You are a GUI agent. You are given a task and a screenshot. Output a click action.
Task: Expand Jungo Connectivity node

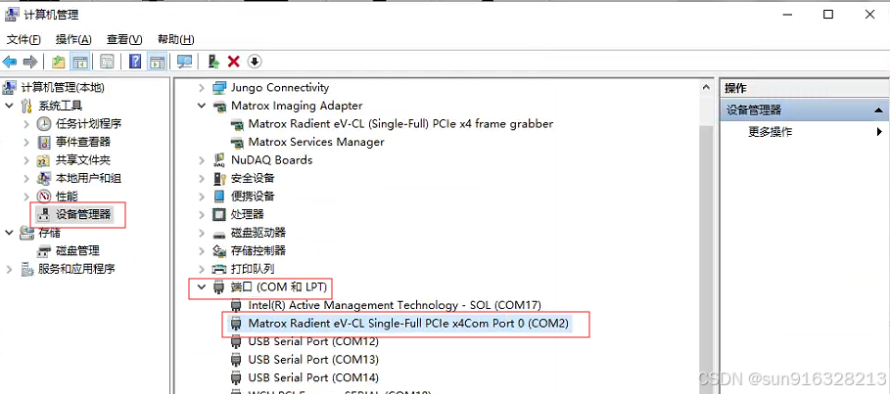point(201,88)
